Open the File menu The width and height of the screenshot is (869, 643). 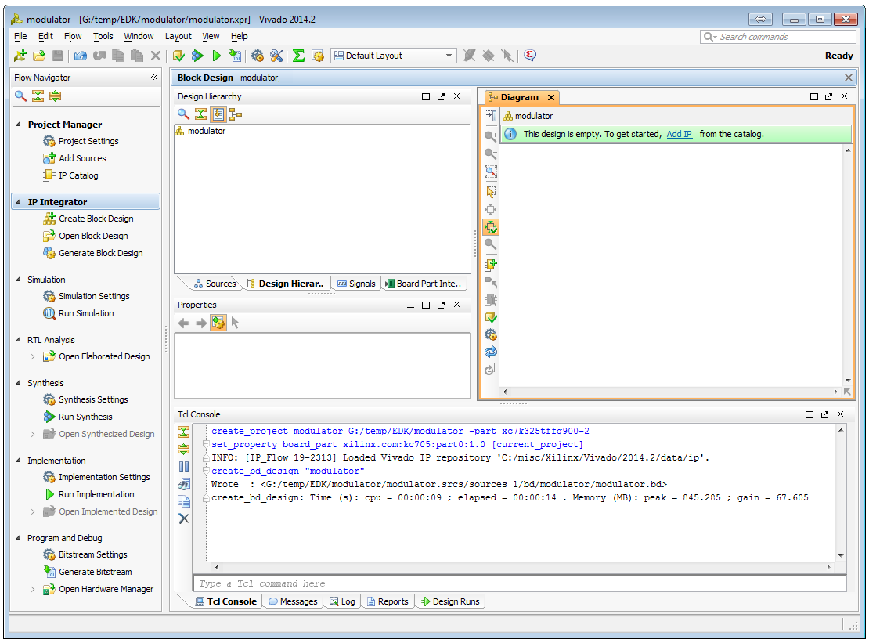(20, 36)
